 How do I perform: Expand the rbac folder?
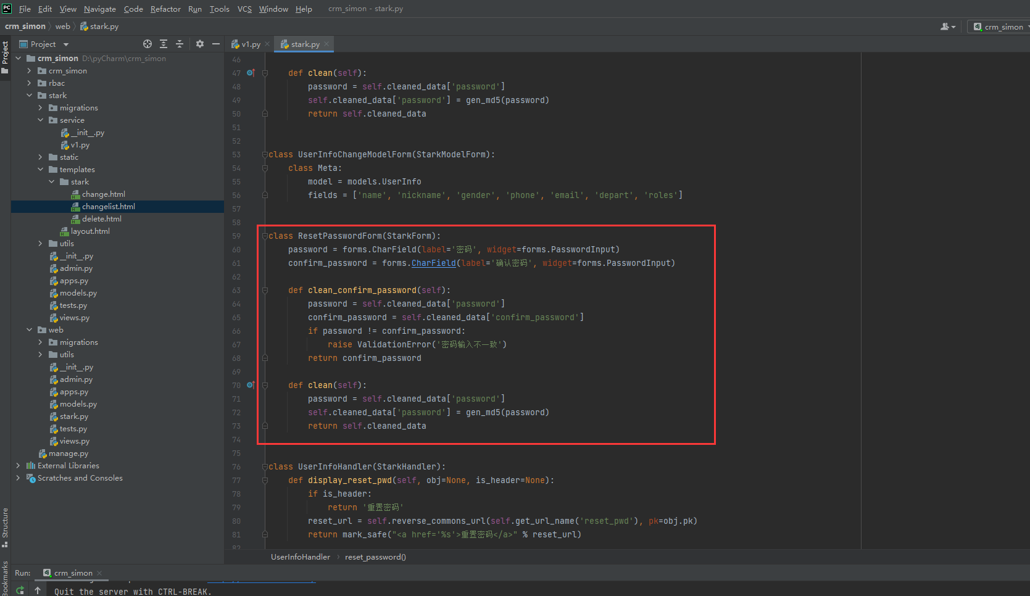tap(29, 83)
